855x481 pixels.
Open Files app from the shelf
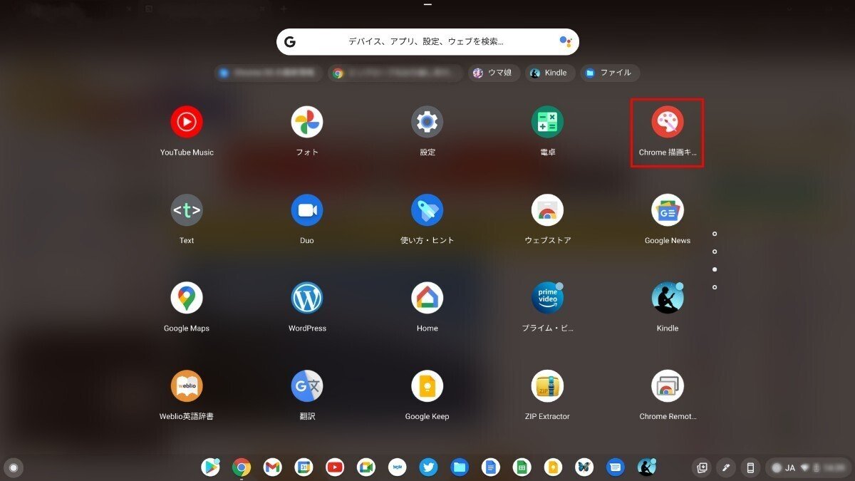pos(460,467)
